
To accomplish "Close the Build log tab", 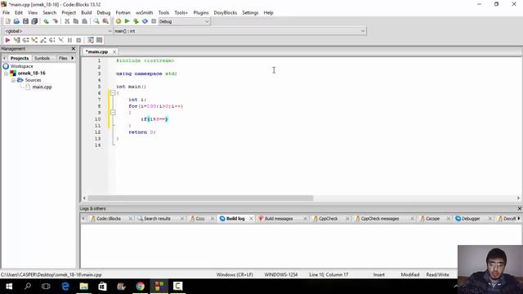I will pyautogui.click(x=251, y=219).
